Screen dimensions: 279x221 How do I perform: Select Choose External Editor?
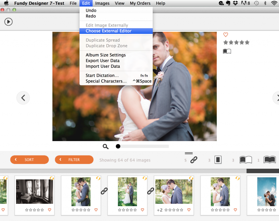(116, 31)
